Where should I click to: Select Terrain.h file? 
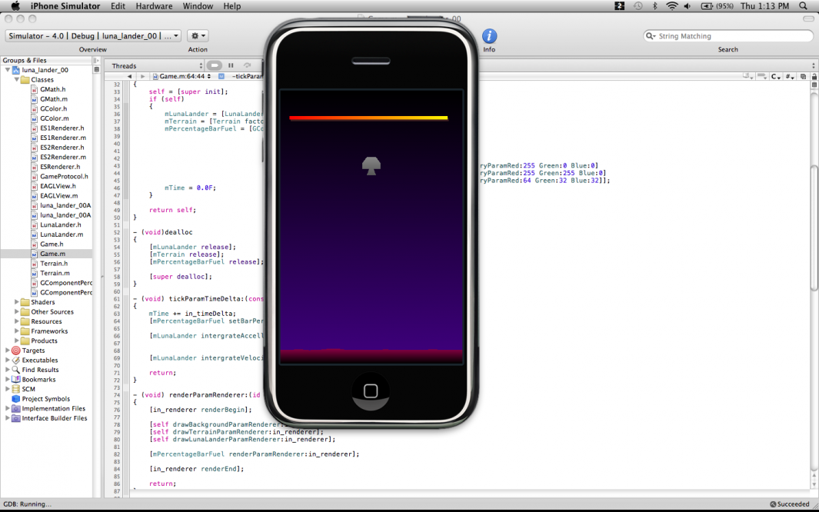click(x=54, y=264)
